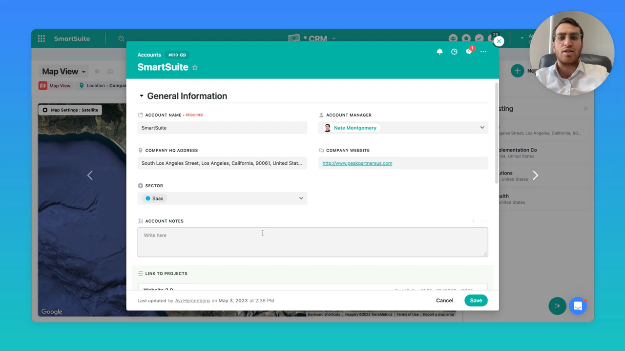The height and width of the screenshot is (351, 625).
Task: Open the blue chat support button
Action: click(x=578, y=306)
